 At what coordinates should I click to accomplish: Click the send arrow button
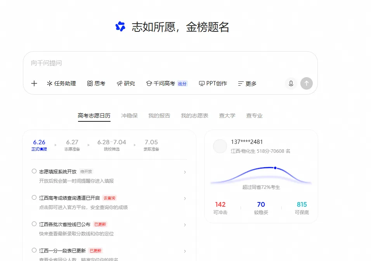(x=307, y=83)
